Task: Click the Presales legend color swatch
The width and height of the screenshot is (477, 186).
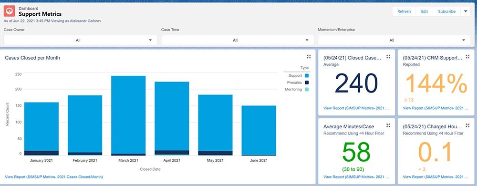Action: click(307, 83)
